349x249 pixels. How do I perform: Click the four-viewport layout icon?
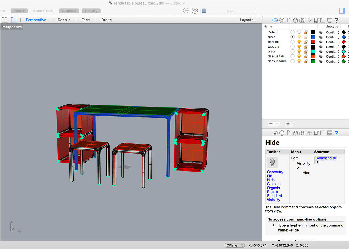click(x=5, y=20)
